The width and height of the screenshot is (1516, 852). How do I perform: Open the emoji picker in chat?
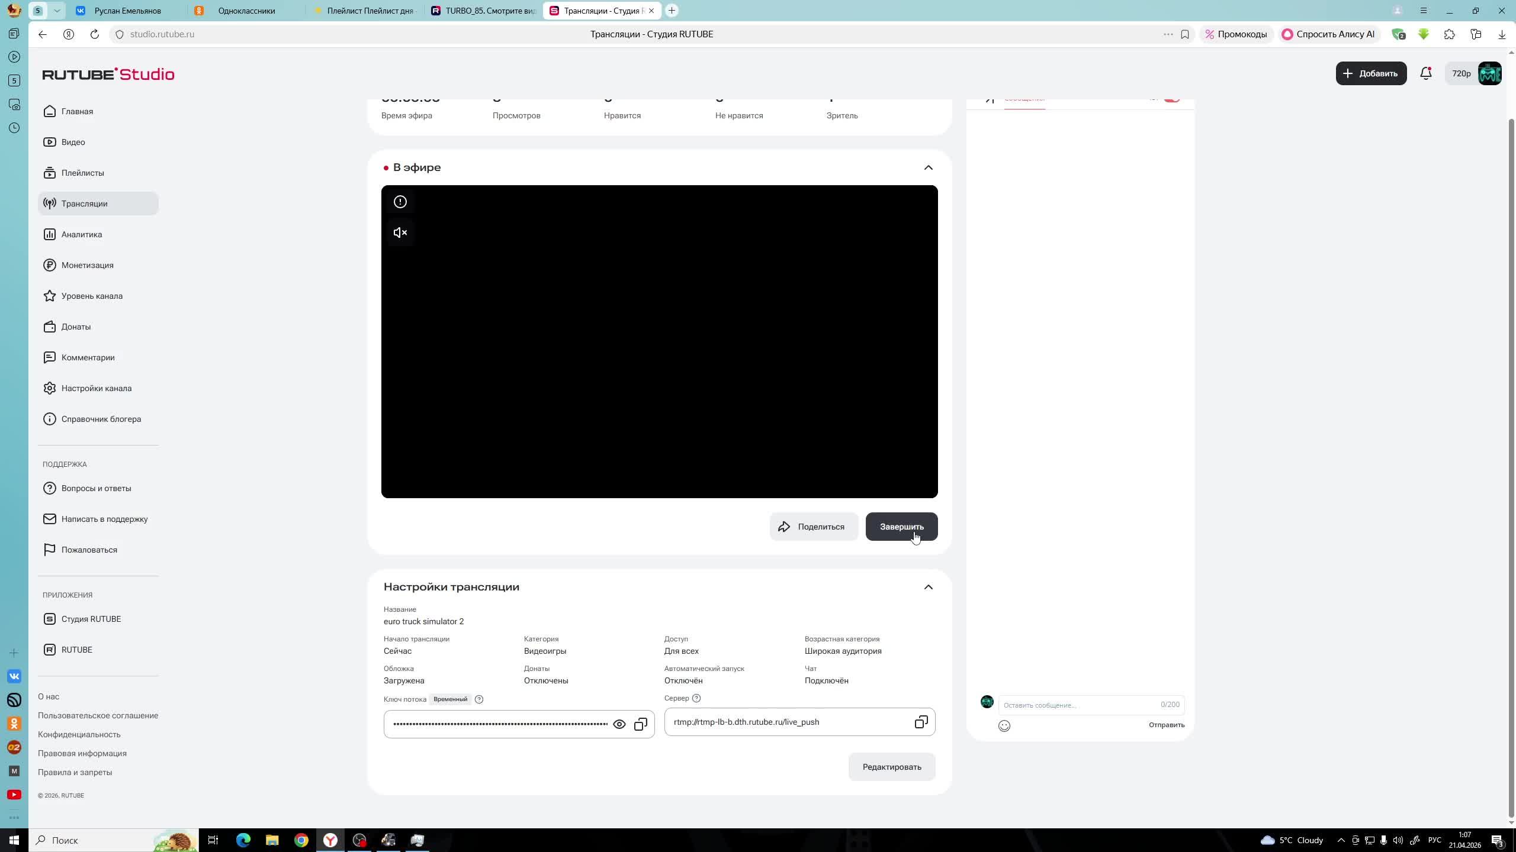tap(1004, 726)
